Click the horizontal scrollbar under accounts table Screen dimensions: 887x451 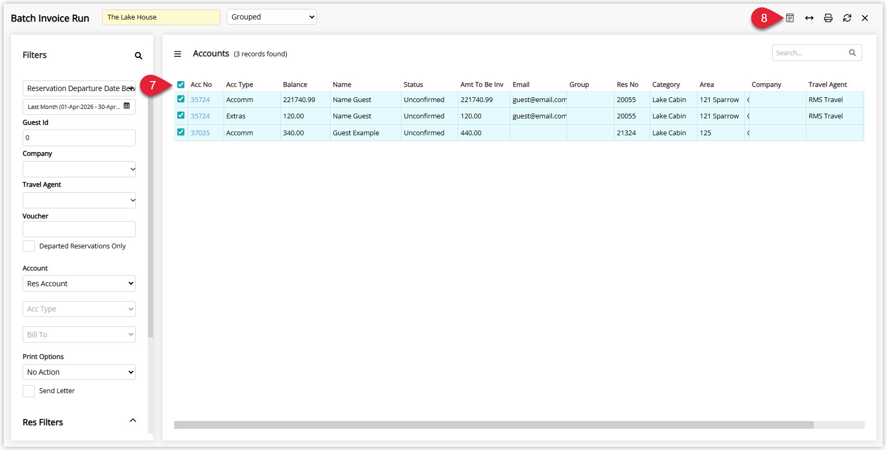tap(493, 425)
